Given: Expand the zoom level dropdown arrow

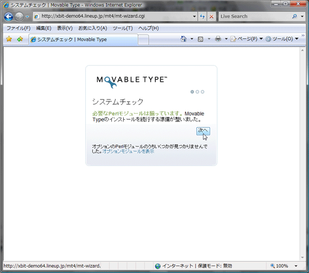Looking at the screenshot, I should pyautogui.click(x=296, y=266).
